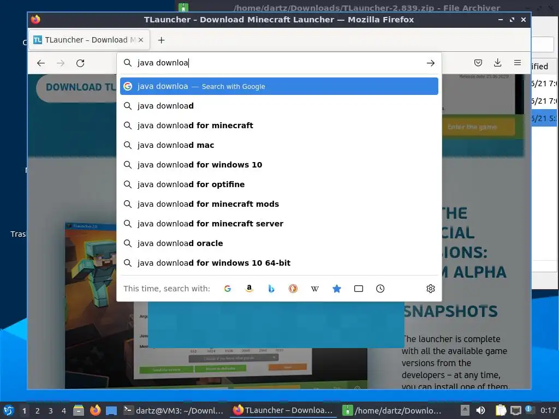Screen dimensions: 559x419
Task: Open the Downloads panel icon
Action: (x=498, y=63)
